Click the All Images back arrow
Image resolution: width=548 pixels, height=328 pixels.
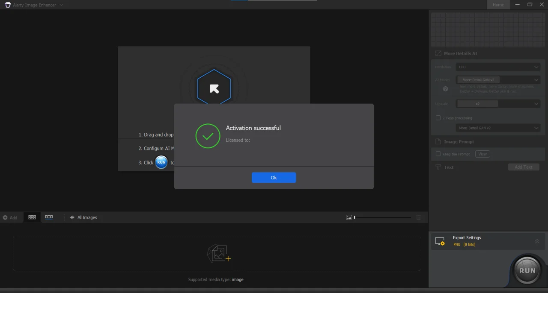tap(72, 217)
